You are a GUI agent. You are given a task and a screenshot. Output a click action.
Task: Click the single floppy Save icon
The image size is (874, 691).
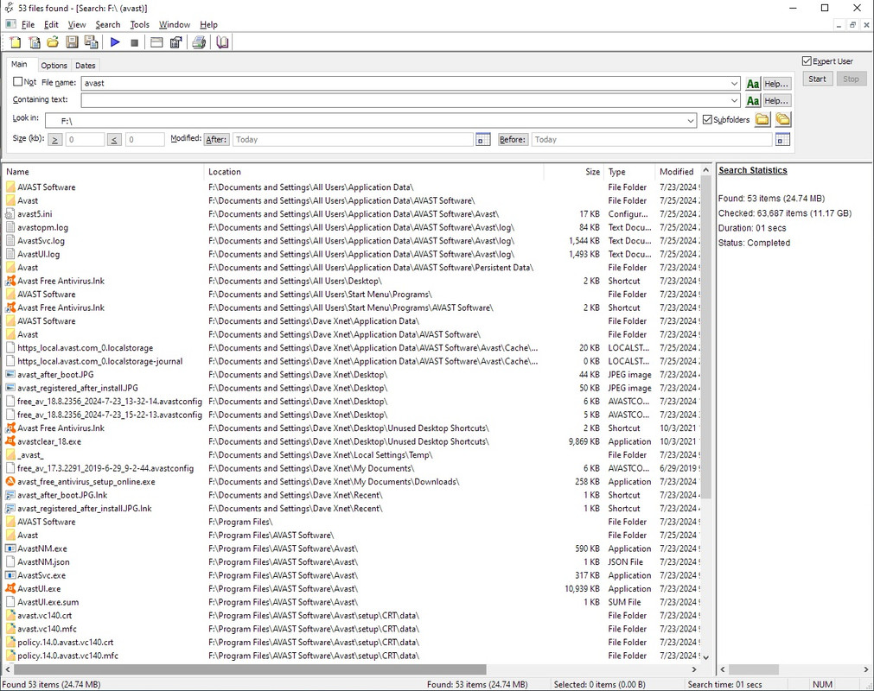click(72, 42)
